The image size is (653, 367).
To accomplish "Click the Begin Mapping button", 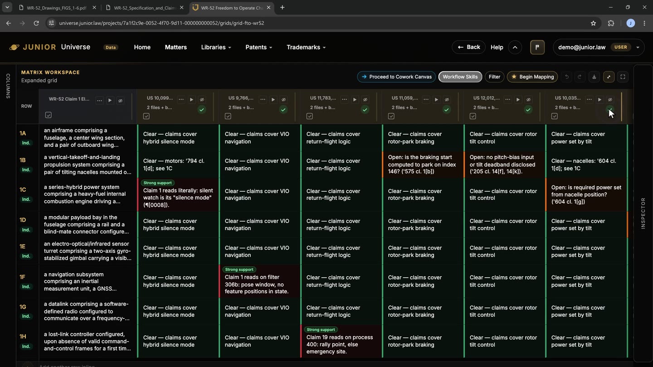I will (x=532, y=77).
